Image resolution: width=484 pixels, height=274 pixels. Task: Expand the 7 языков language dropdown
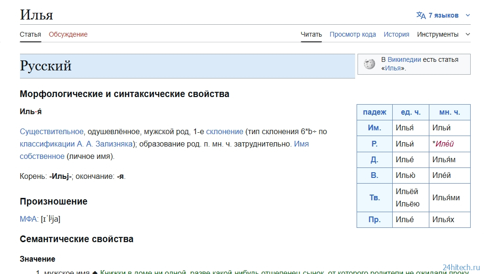coord(443,15)
